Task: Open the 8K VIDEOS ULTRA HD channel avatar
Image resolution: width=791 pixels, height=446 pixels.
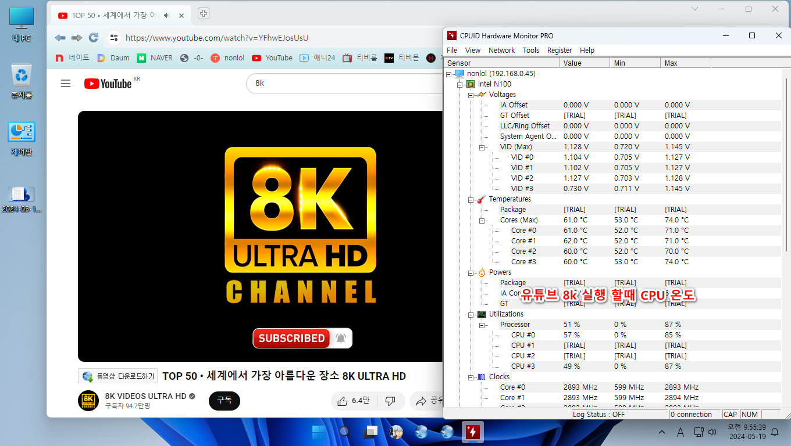Action: click(88, 401)
